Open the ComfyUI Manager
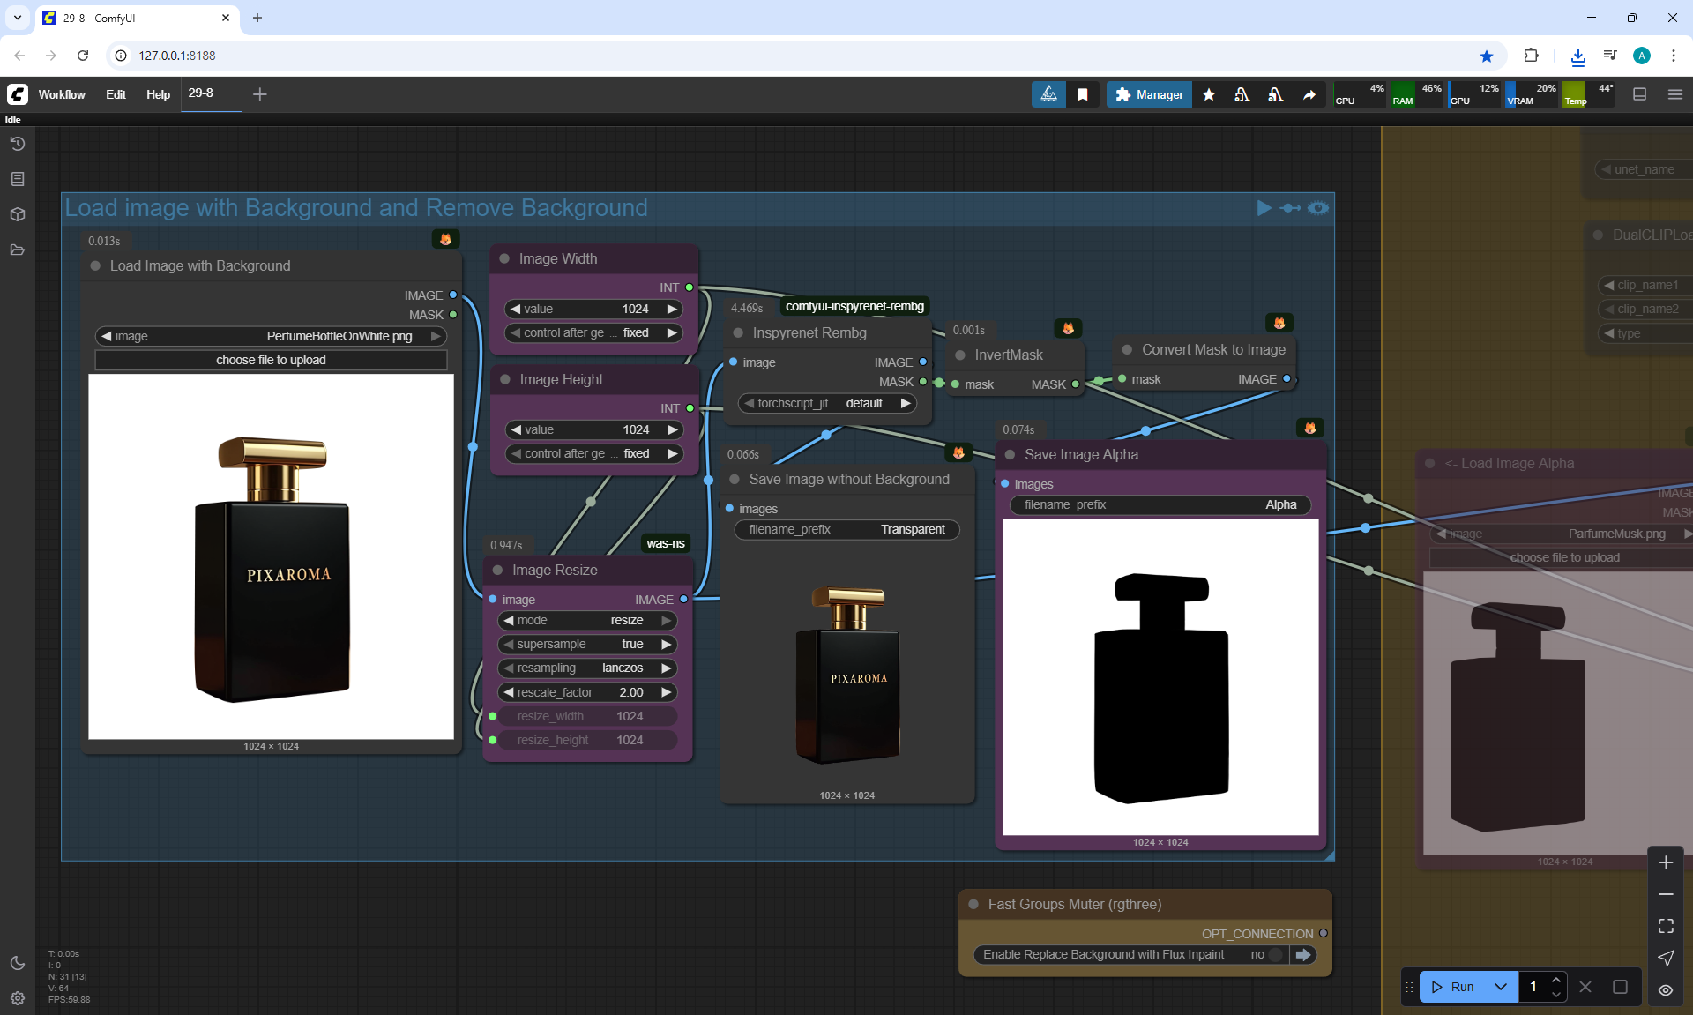This screenshot has height=1015, width=1693. [1149, 94]
